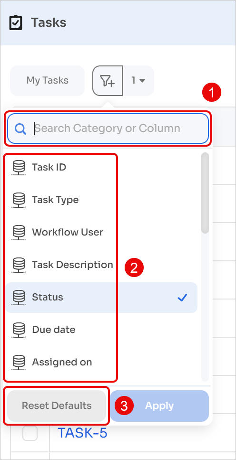Tick the checkbox next to TASK-5
The height and width of the screenshot is (460, 236).
click(x=30, y=433)
